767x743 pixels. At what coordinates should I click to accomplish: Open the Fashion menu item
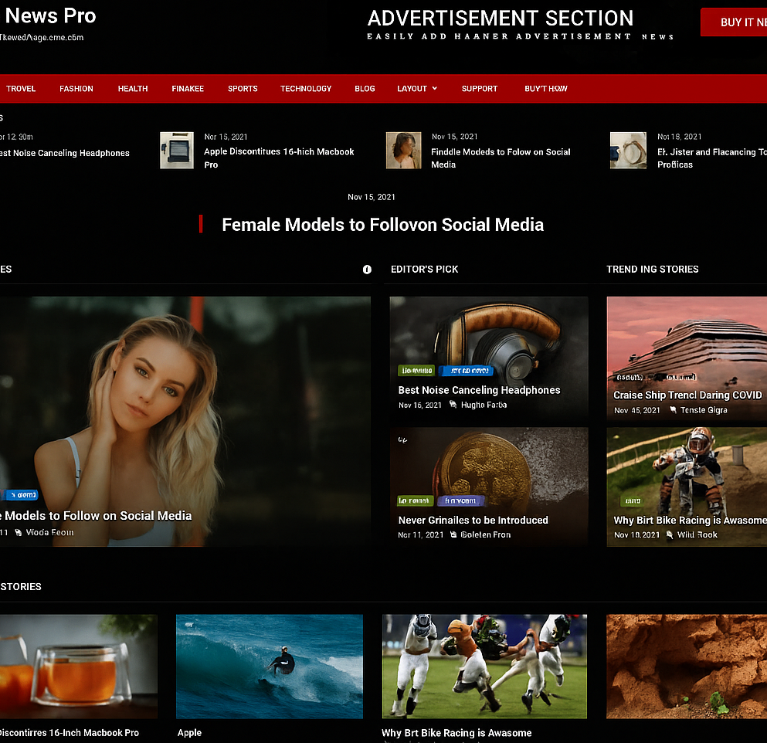pos(76,89)
